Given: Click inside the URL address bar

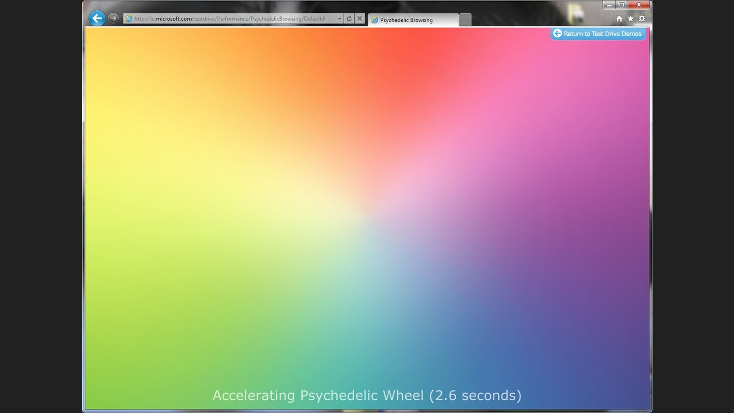Looking at the screenshot, I should click(x=229, y=18).
